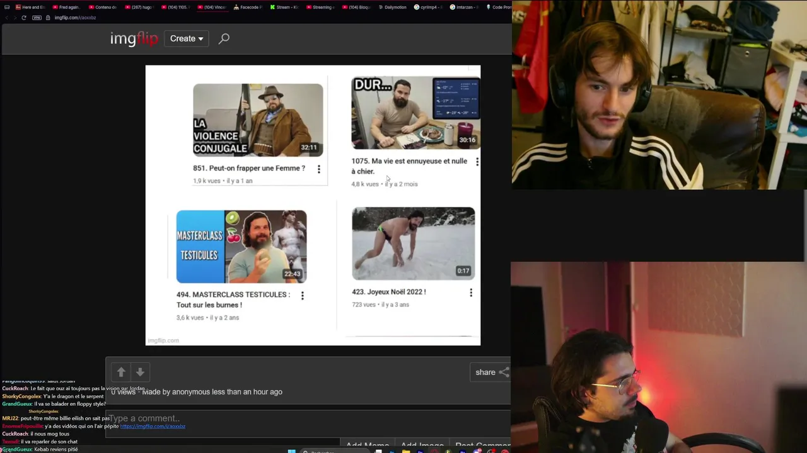Switch to the Dailymotion tab
The height and width of the screenshot is (453, 807).
tap(392, 7)
